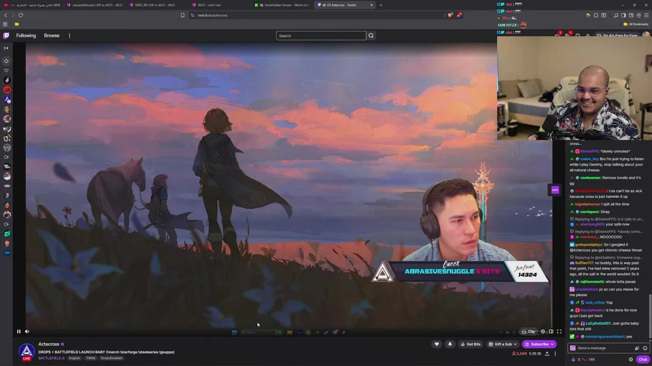
Task: Open the 14K channel points balance
Action: click(x=588, y=359)
